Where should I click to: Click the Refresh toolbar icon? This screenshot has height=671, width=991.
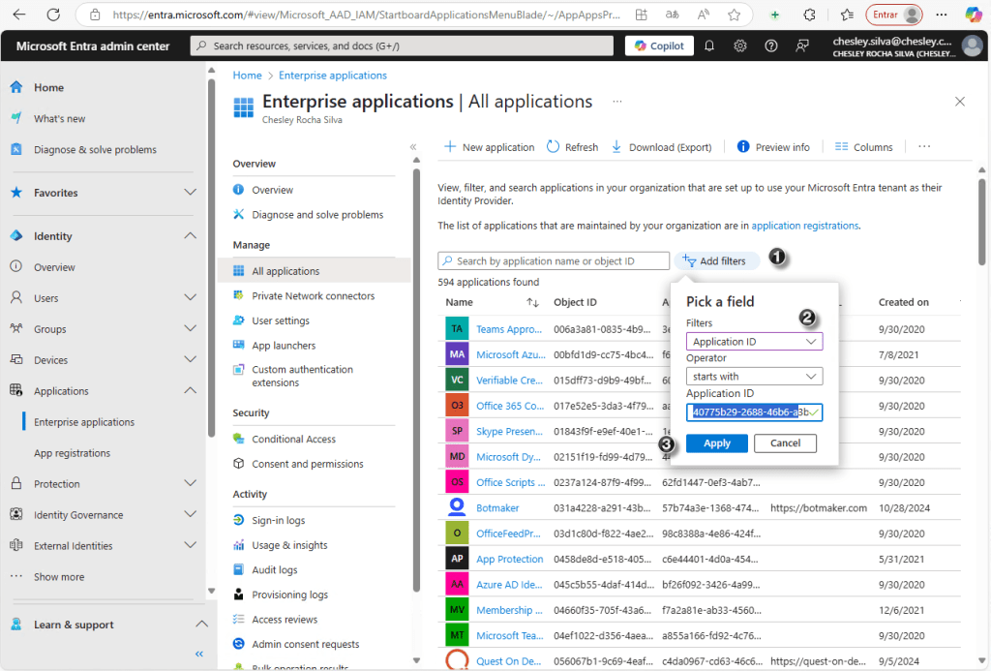[572, 147]
